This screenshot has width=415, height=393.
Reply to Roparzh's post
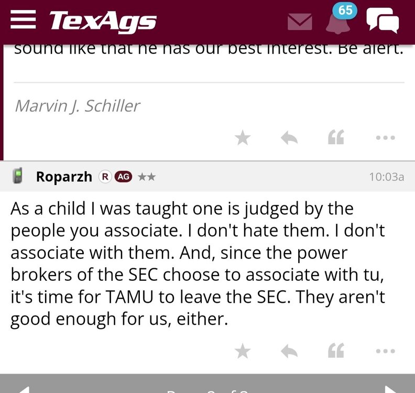289,351
